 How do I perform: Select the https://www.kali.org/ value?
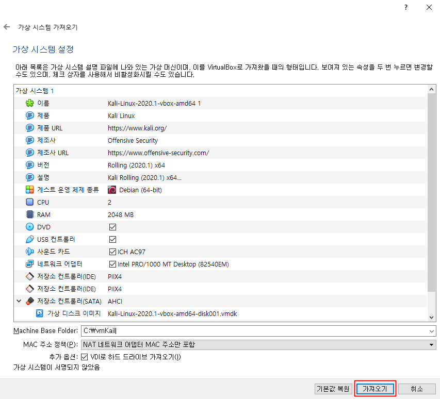pyautogui.click(x=137, y=128)
